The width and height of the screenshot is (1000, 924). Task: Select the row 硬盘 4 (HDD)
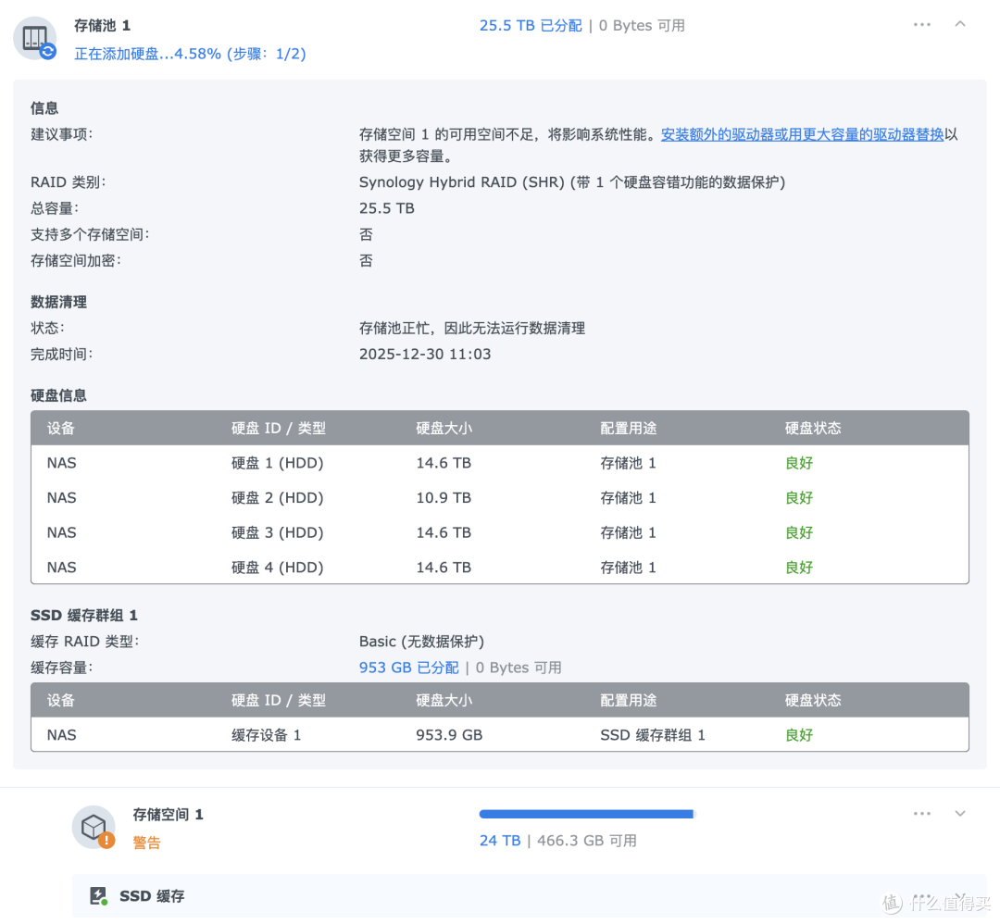500,567
